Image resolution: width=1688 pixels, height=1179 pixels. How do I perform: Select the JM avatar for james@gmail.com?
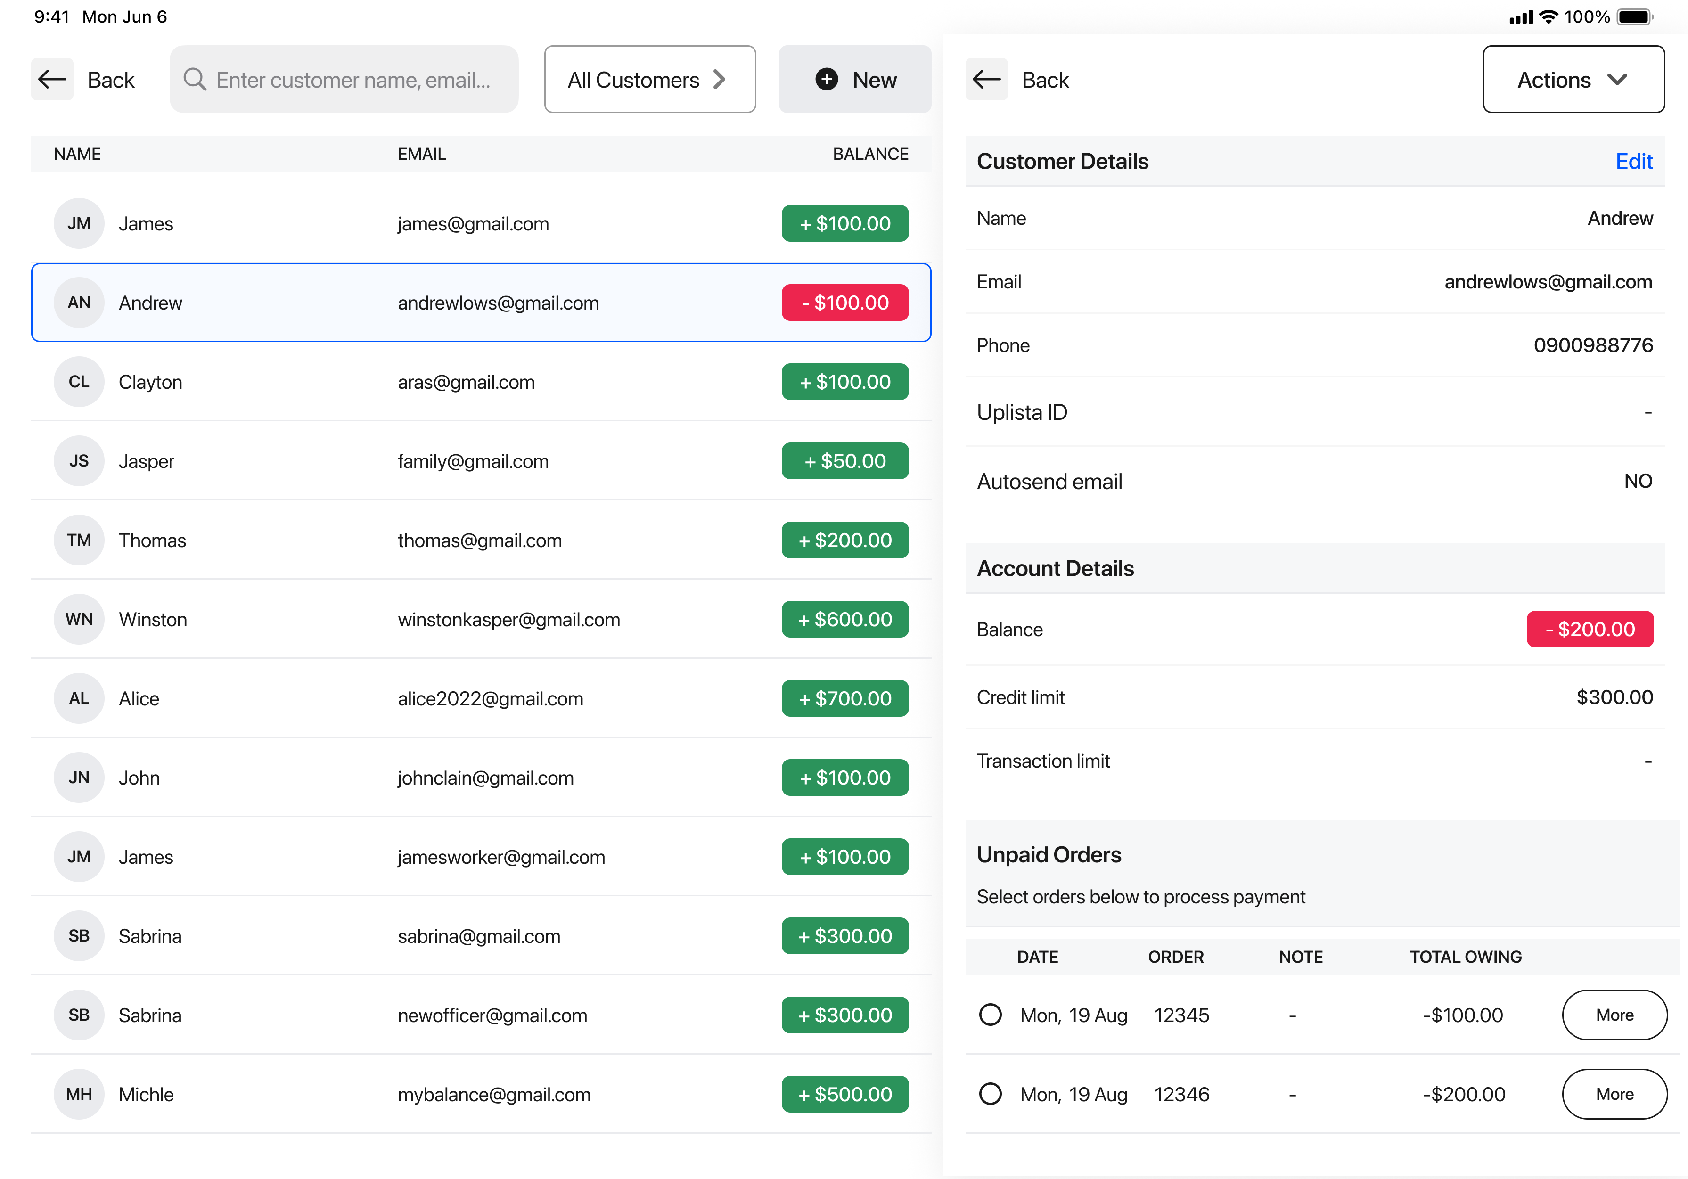click(79, 223)
